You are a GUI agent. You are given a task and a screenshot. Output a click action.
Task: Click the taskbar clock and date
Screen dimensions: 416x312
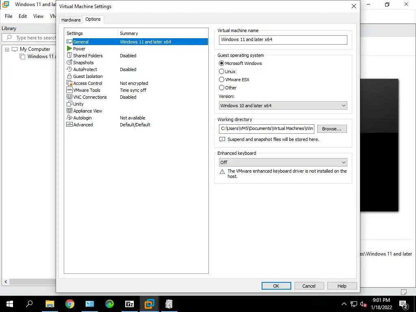[x=381, y=304]
